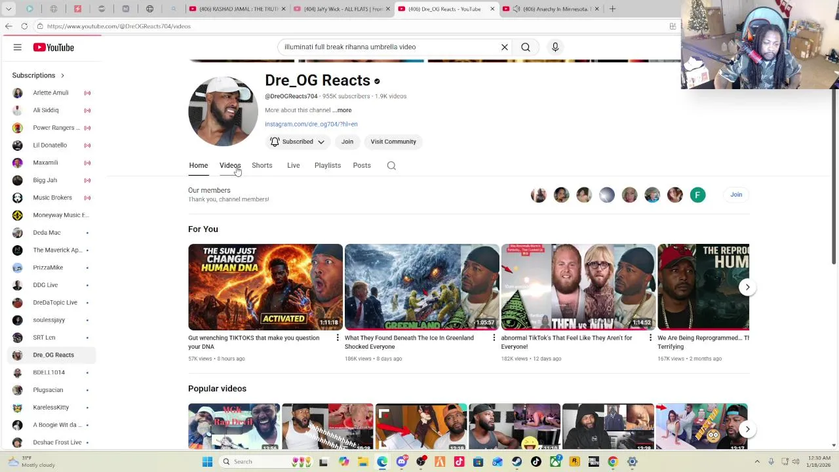Run search with magnifier button
839x472 pixels.
[526, 47]
